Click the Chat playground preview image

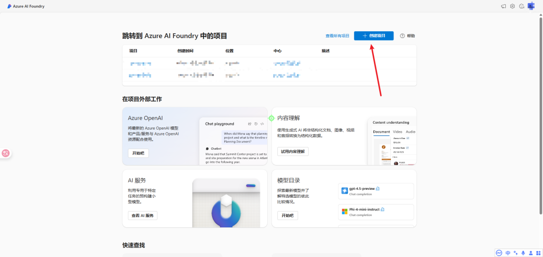tap(233, 141)
